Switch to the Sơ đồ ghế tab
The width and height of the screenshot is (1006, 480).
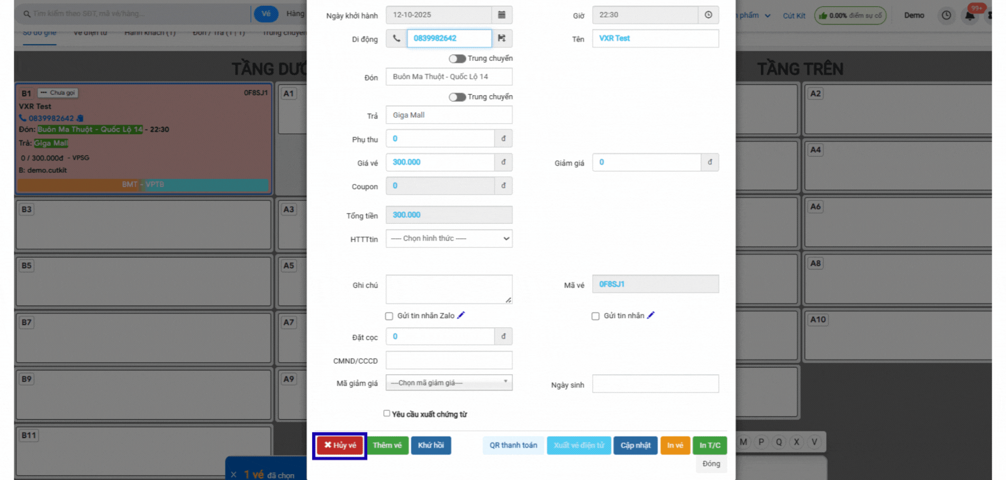point(39,33)
